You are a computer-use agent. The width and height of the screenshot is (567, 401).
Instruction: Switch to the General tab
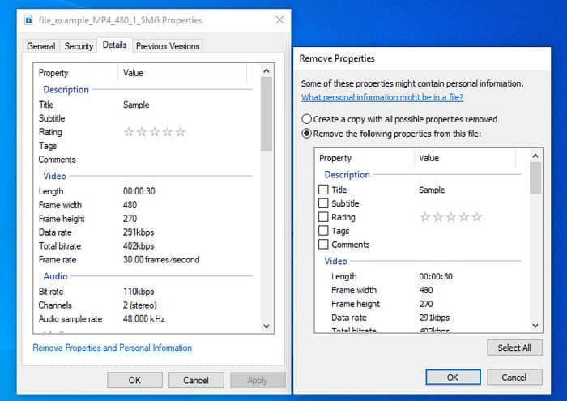pyautogui.click(x=40, y=46)
